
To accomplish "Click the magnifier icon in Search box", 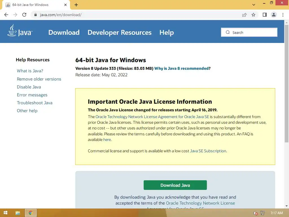I will (228, 32).
